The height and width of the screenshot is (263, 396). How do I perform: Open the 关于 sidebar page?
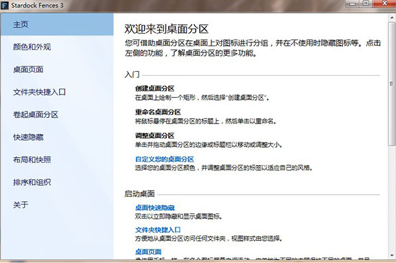coord(57,205)
